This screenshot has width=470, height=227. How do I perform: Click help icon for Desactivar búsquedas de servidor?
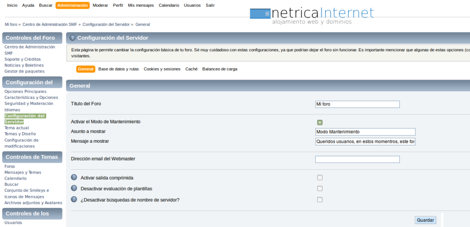point(74,200)
